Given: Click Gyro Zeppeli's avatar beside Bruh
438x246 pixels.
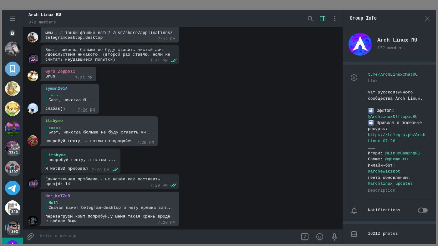Looking at the screenshot, I should [x=33, y=76].
